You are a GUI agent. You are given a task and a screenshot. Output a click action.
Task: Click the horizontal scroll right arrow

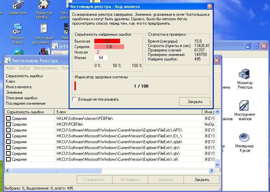[211, 170]
